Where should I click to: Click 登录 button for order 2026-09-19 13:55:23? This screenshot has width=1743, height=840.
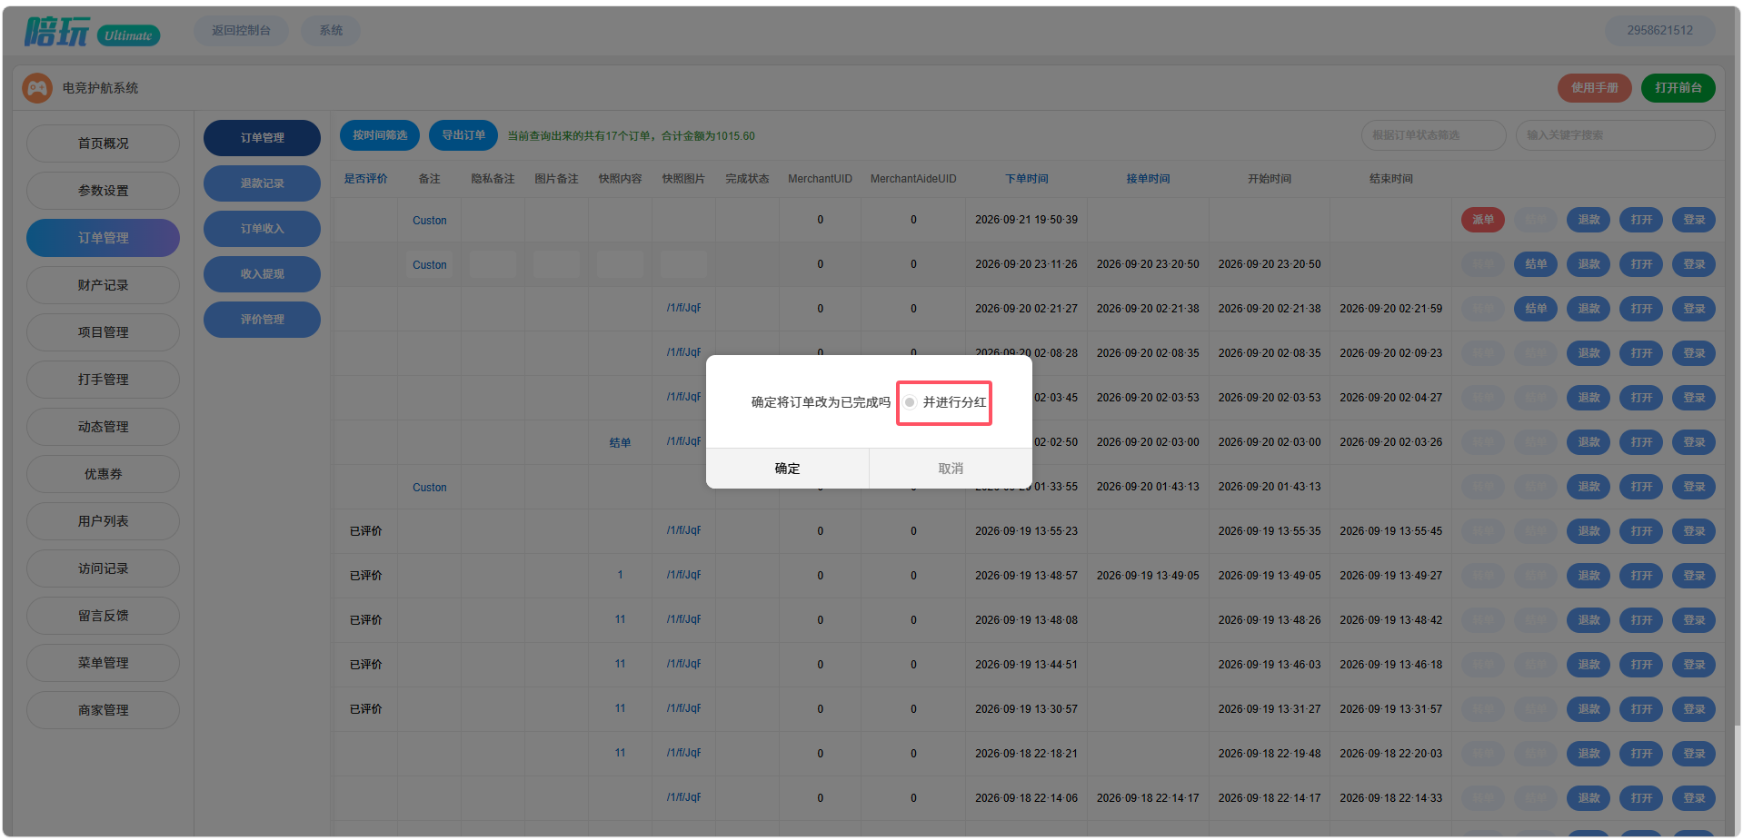pyautogui.click(x=1694, y=531)
